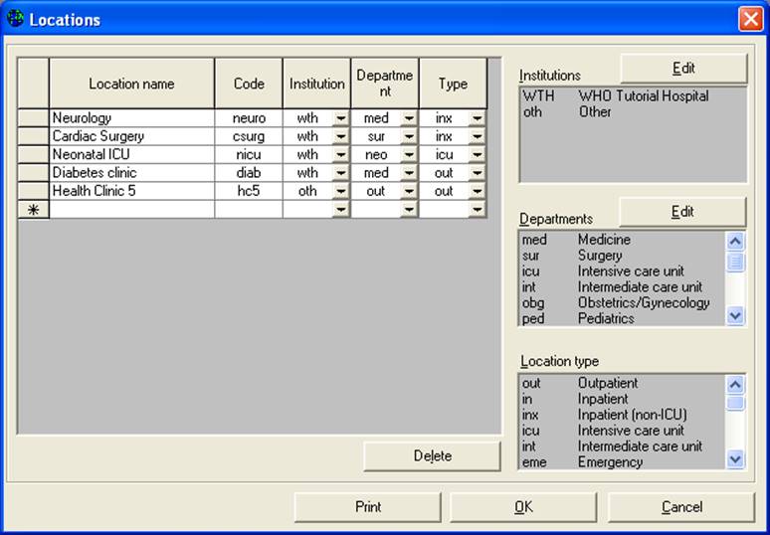This screenshot has width=770, height=535.
Task: Close the Locations dialog window
Action: click(x=751, y=19)
